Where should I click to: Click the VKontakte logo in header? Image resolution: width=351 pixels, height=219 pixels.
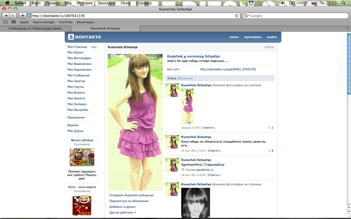85,37
